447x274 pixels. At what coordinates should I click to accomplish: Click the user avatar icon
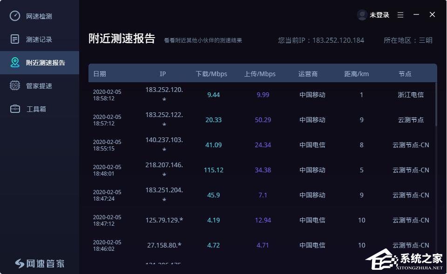[x=362, y=15]
